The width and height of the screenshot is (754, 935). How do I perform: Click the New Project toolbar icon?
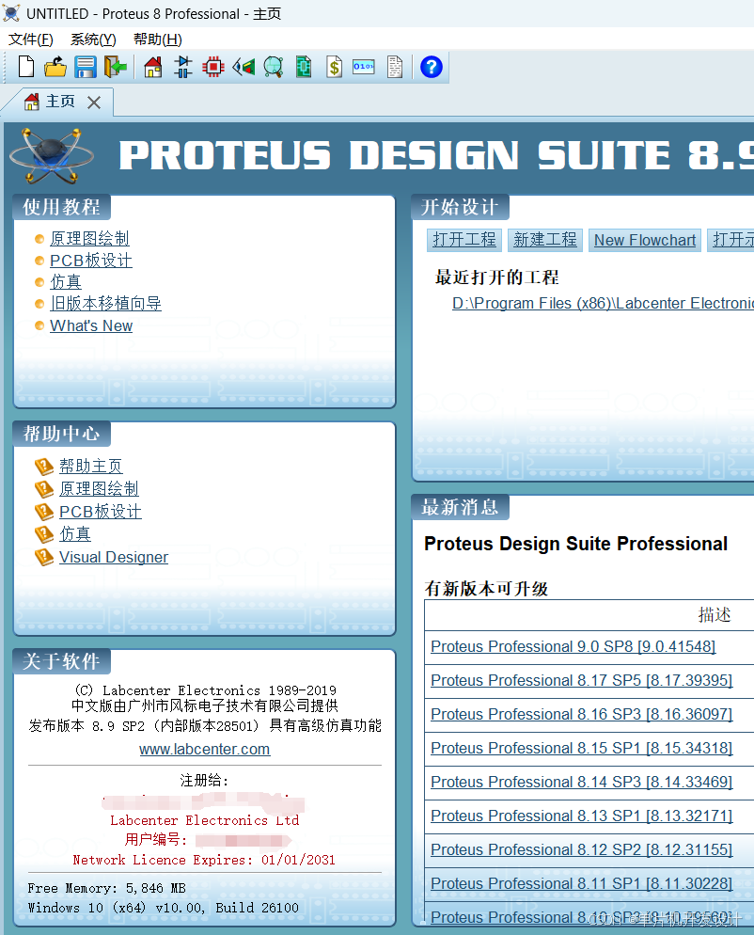[26, 67]
